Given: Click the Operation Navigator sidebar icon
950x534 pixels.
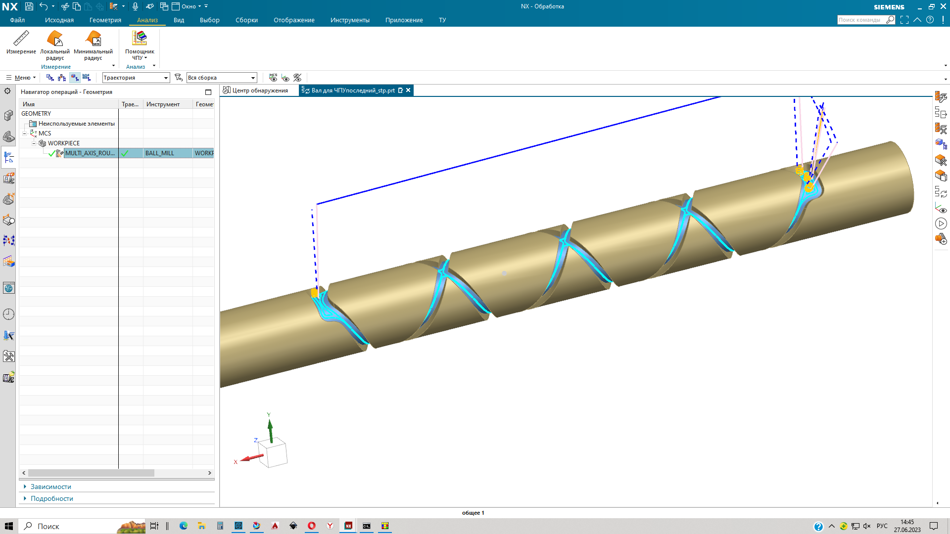Looking at the screenshot, I should tap(9, 158).
